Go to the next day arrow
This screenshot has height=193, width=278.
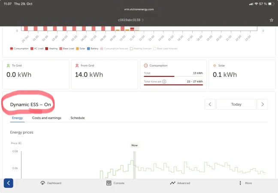point(263,104)
